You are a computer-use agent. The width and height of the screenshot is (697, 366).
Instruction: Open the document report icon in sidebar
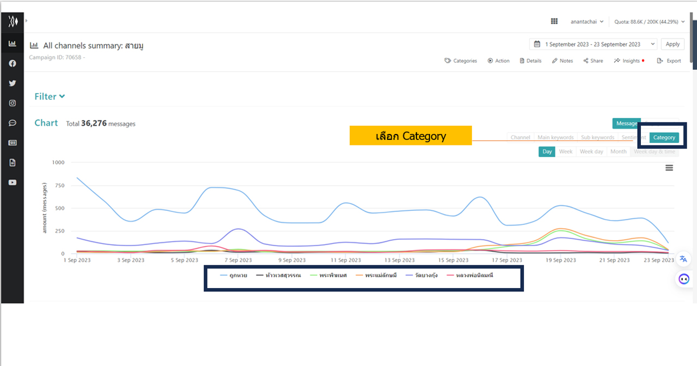pyautogui.click(x=12, y=162)
